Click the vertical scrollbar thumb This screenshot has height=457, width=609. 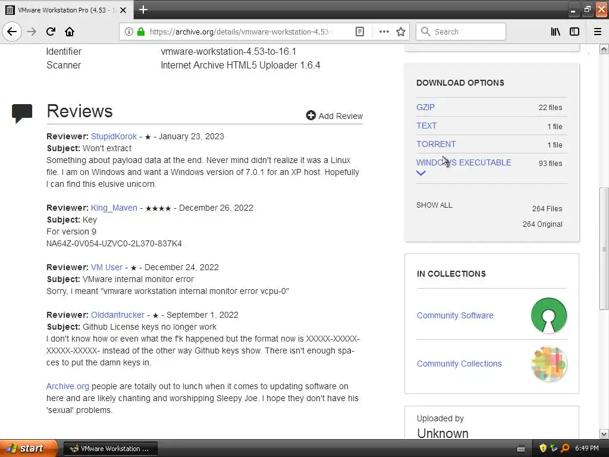click(604, 249)
